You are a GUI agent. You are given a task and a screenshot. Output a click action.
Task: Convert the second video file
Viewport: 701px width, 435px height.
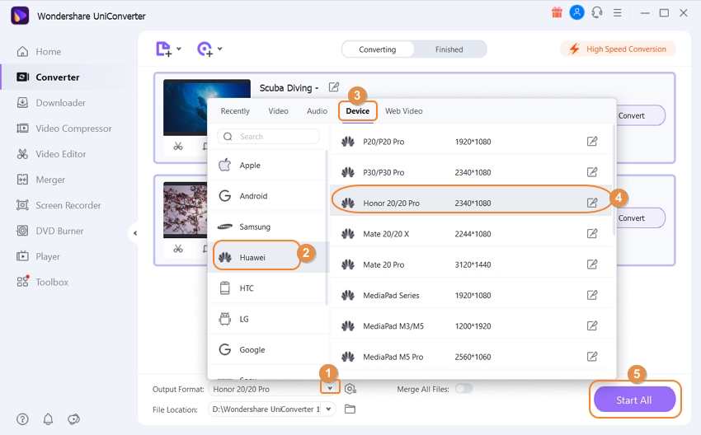tap(640, 218)
